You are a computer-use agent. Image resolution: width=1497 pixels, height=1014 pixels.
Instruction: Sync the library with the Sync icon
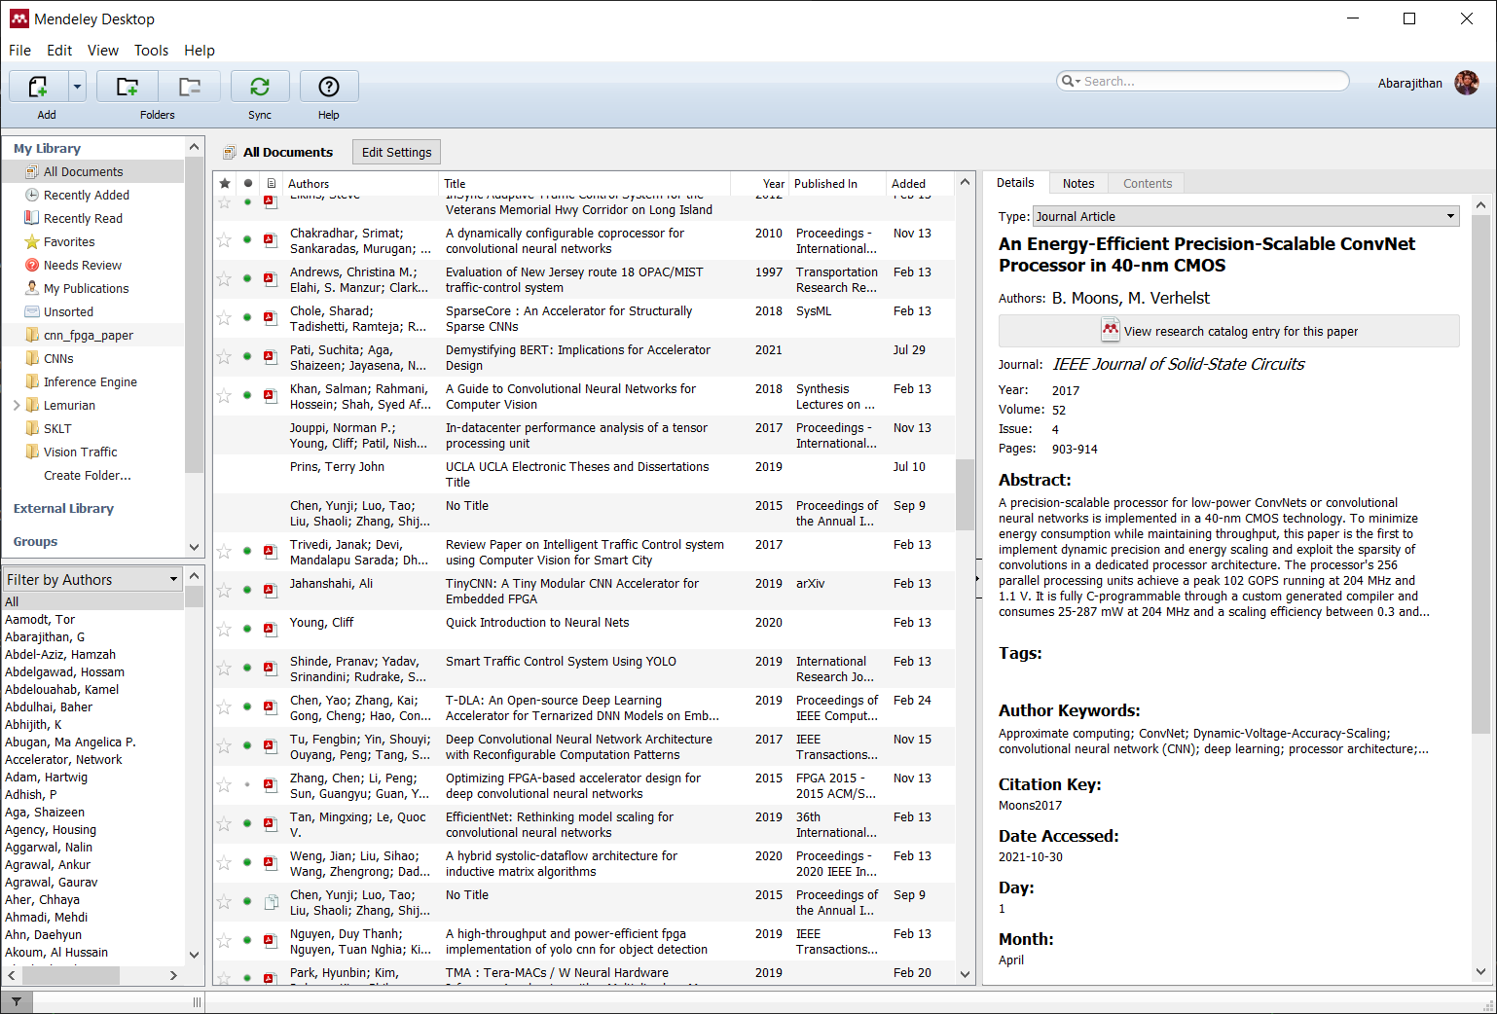[x=260, y=87]
